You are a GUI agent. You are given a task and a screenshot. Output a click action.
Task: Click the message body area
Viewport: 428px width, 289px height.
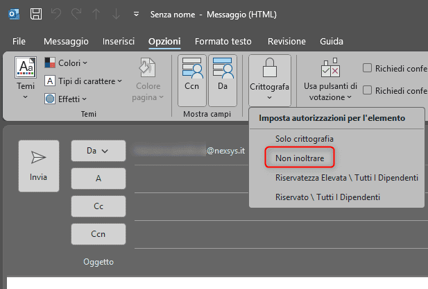[x=217, y=283]
